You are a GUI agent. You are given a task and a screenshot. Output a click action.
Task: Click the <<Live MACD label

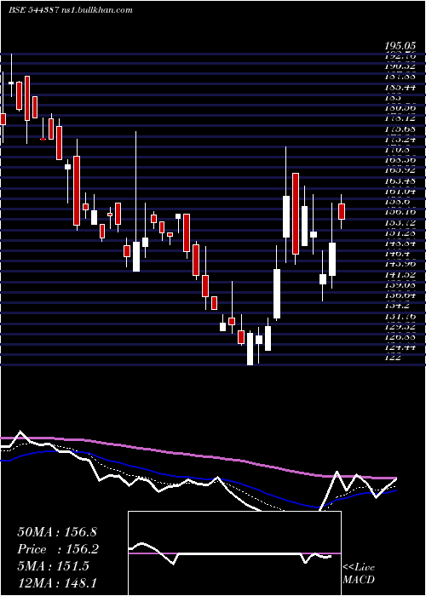(x=359, y=573)
